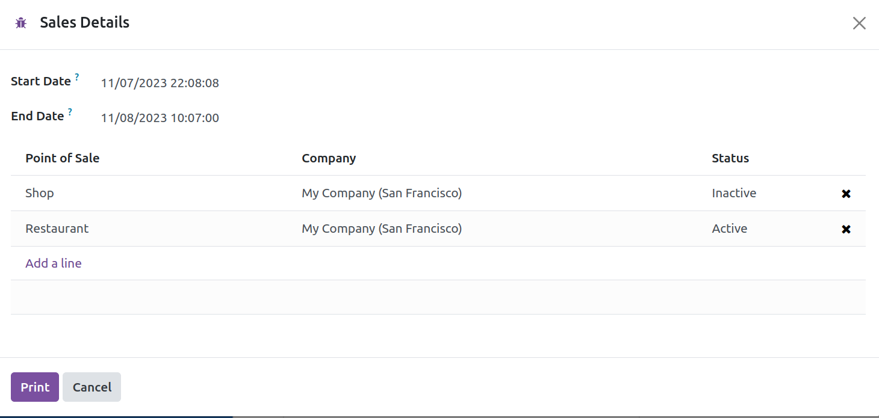The height and width of the screenshot is (418, 879).
Task: Remove the Shop row
Action: point(846,194)
